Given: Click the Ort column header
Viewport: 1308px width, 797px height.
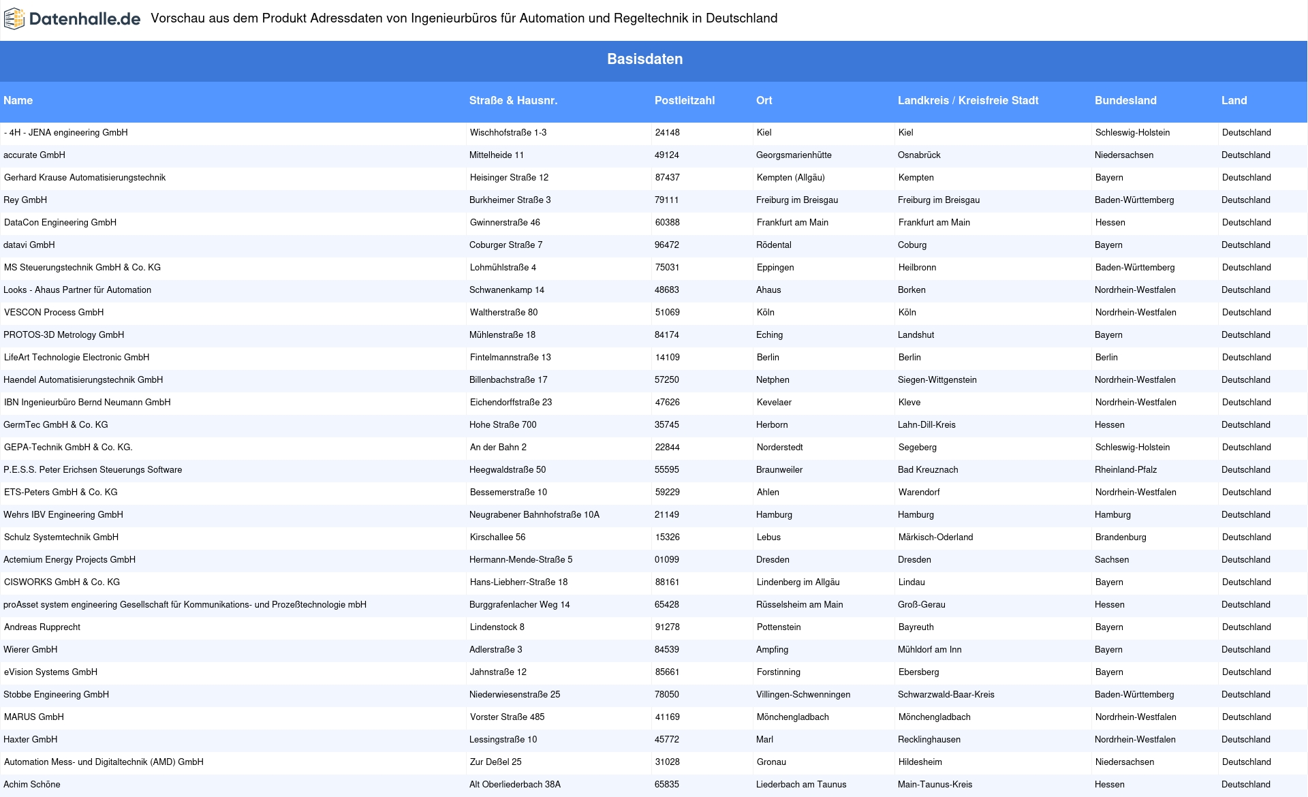Looking at the screenshot, I should pos(764,101).
